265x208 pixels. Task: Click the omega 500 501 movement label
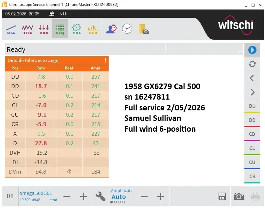[36, 193]
